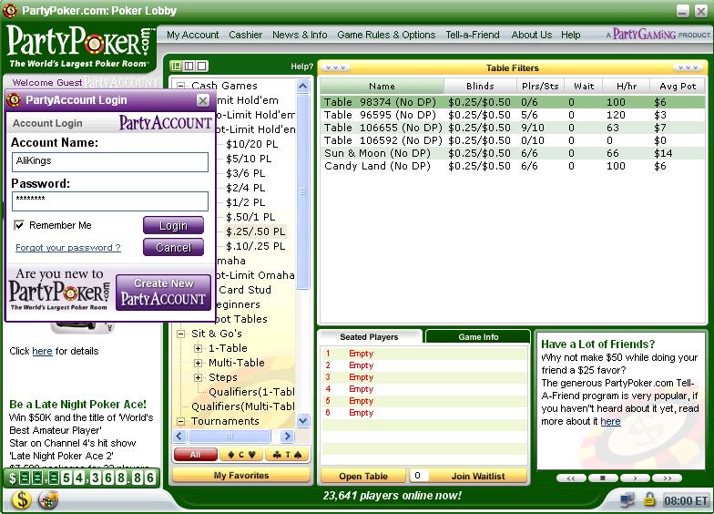714x514 pixels.
Task: Open Game Rules & Options menu
Action: point(386,35)
